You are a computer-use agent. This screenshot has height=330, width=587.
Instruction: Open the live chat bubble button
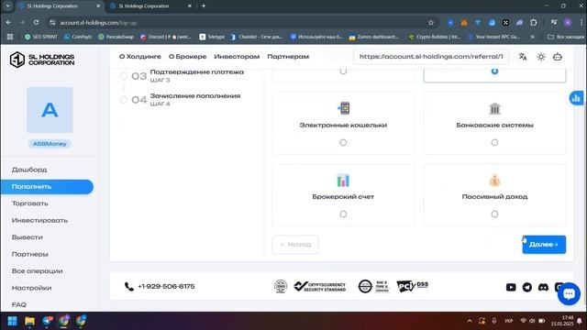pos(569,293)
